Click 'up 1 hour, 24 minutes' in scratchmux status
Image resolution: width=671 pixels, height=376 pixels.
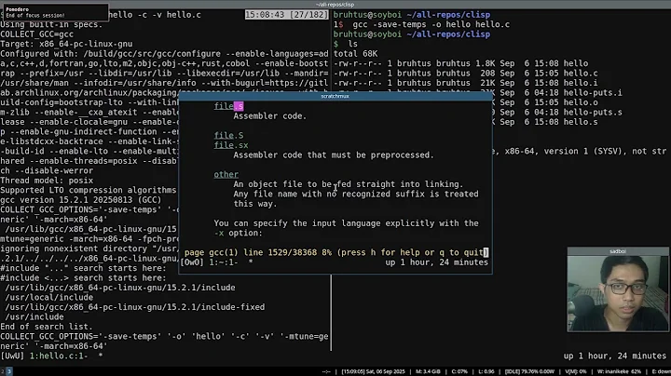coord(436,262)
